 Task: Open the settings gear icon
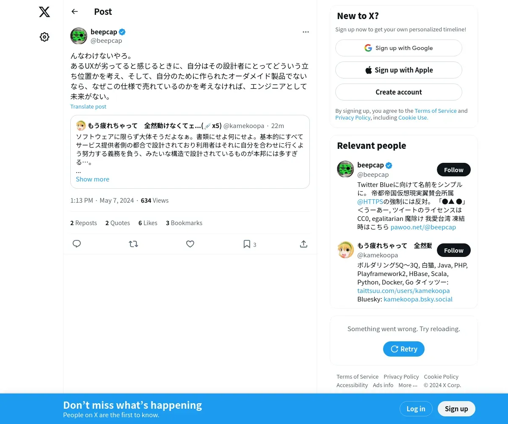coord(44,37)
